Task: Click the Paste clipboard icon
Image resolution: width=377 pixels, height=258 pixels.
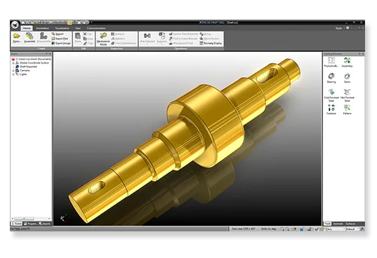Action: point(78,36)
